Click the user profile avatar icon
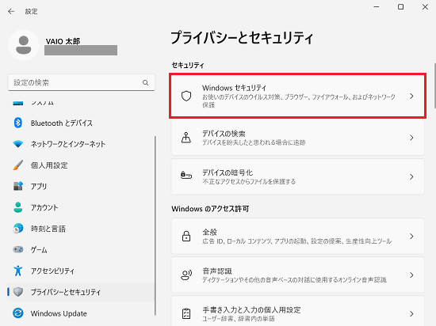436x326 pixels. (x=24, y=45)
